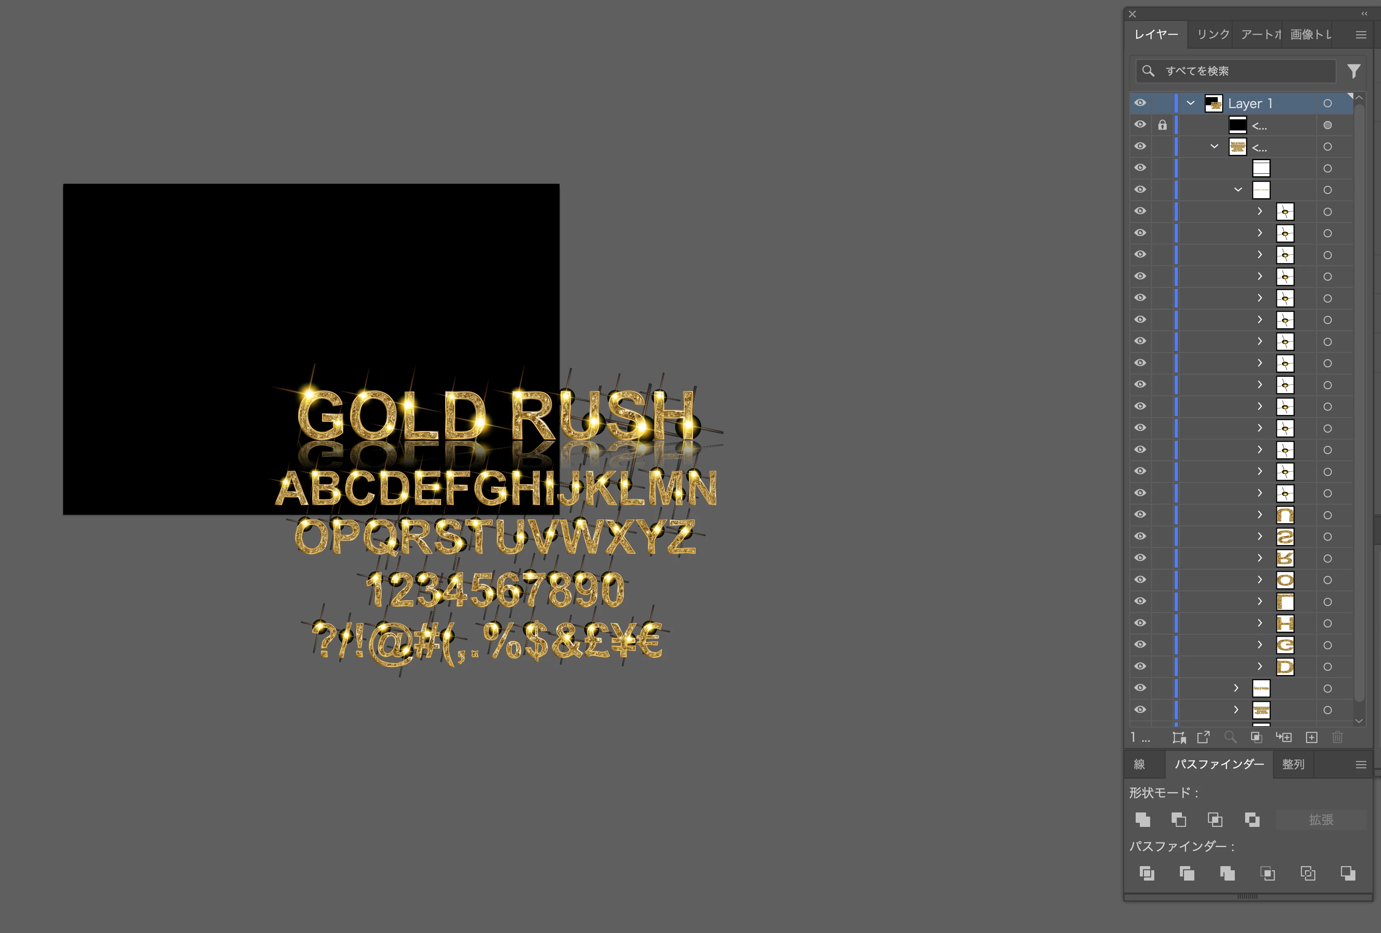Click the layer filter funnel icon
This screenshot has width=1381, height=933.
point(1353,71)
